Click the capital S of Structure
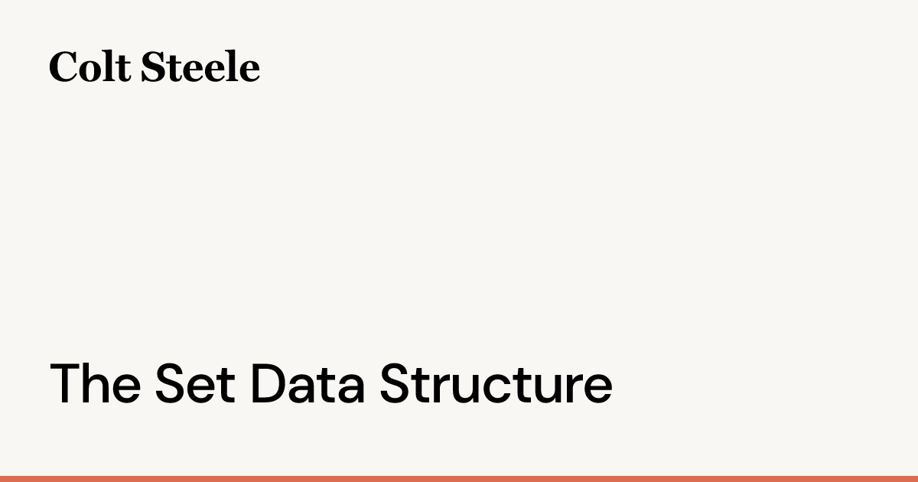The height and width of the screenshot is (482, 918). pos(396,383)
